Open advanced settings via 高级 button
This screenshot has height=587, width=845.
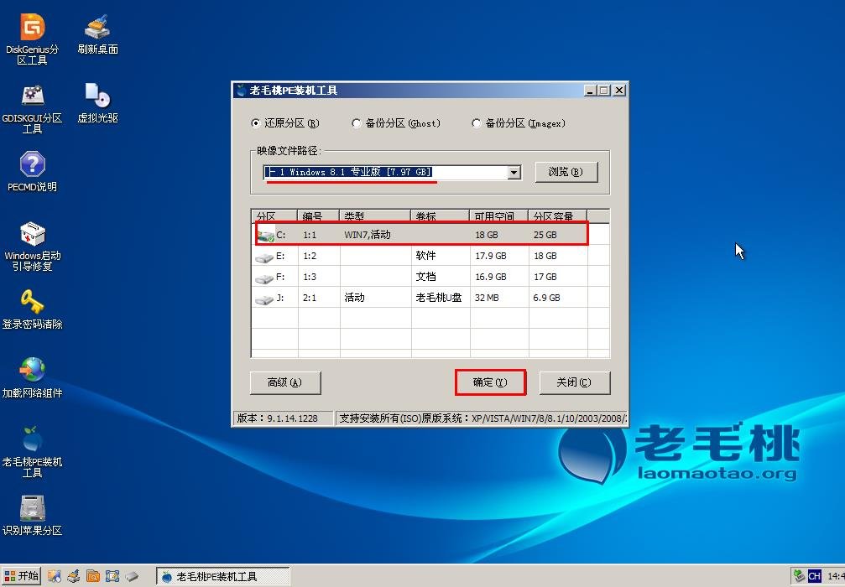click(x=285, y=382)
